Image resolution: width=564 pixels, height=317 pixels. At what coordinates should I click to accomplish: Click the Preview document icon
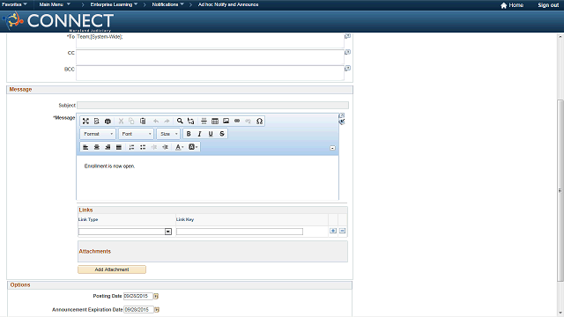pyautogui.click(x=96, y=122)
